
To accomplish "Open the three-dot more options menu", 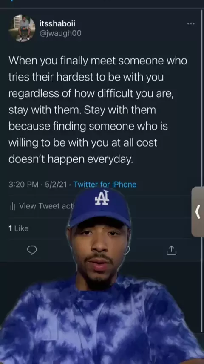I will (191, 23).
